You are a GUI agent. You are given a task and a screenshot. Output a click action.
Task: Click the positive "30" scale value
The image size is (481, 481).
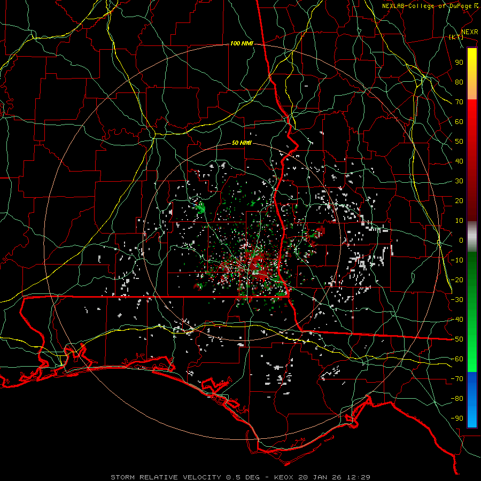click(459, 181)
